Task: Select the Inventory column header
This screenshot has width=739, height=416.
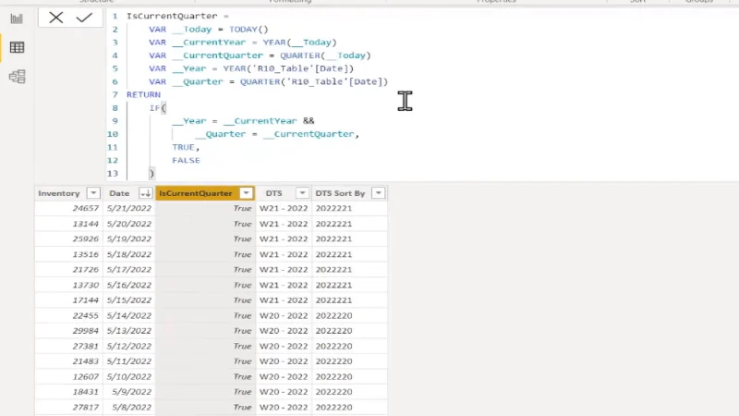Action: [59, 193]
